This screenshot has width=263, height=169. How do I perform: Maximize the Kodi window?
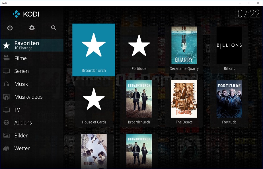point(249,3)
